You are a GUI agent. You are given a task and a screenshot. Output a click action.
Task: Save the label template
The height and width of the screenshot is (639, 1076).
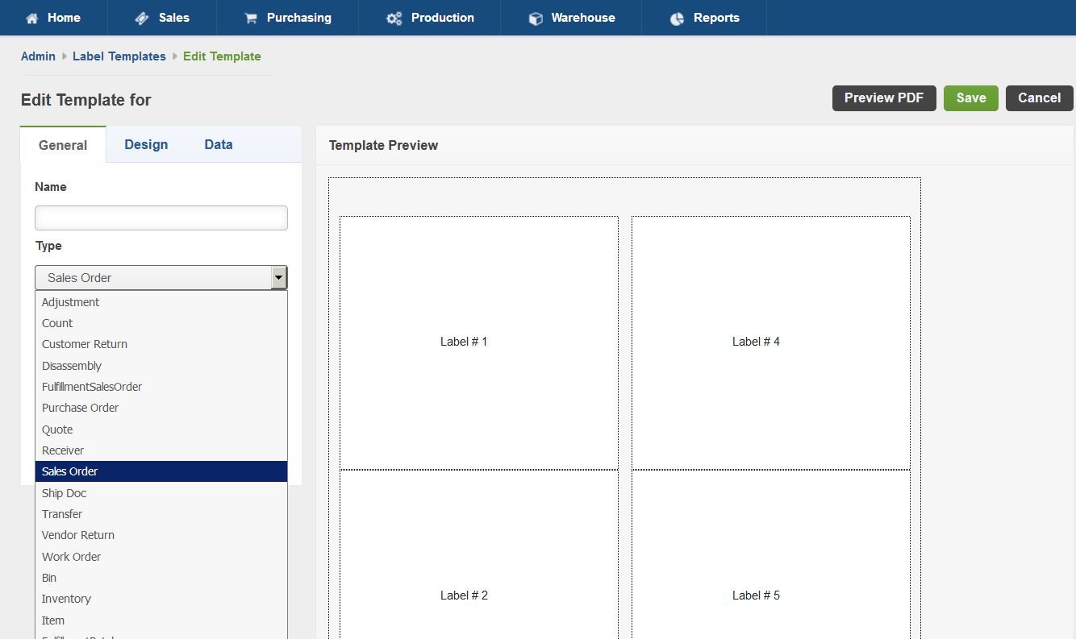tap(970, 98)
